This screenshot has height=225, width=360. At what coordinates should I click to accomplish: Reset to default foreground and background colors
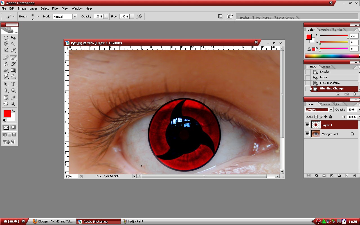[x=4, y=120]
